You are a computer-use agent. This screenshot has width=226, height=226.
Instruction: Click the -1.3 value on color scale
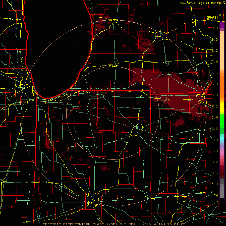[x=214, y=184]
